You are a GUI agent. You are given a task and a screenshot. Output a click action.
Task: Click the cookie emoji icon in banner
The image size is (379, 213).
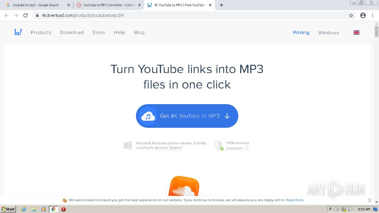point(65,200)
